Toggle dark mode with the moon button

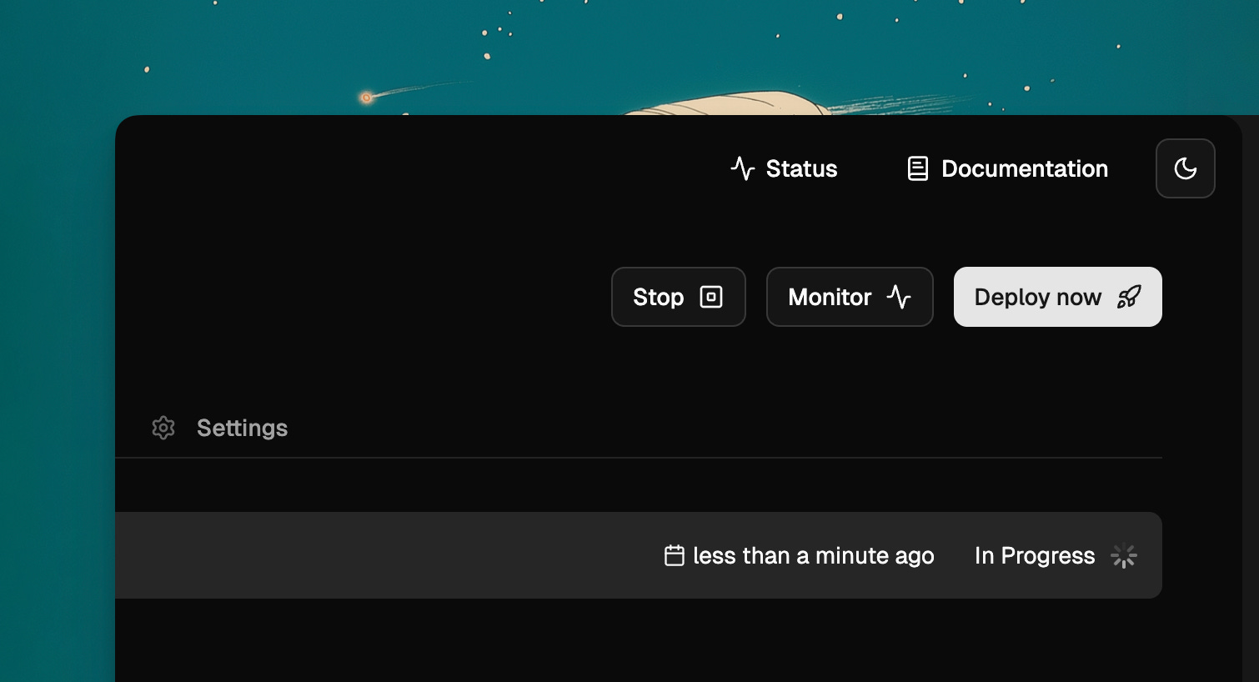coord(1185,168)
